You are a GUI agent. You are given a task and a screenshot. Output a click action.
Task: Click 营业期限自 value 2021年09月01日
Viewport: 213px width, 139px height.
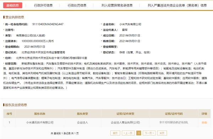coord(34,47)
